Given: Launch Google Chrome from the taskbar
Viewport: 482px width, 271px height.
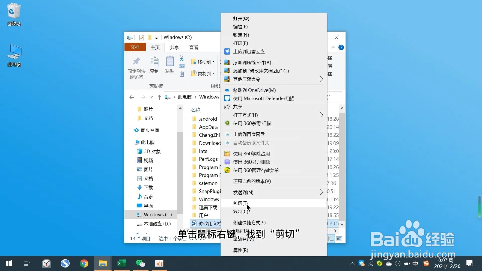Looking at the screenshot, I should pyautogui.click(x=84, y=263).
